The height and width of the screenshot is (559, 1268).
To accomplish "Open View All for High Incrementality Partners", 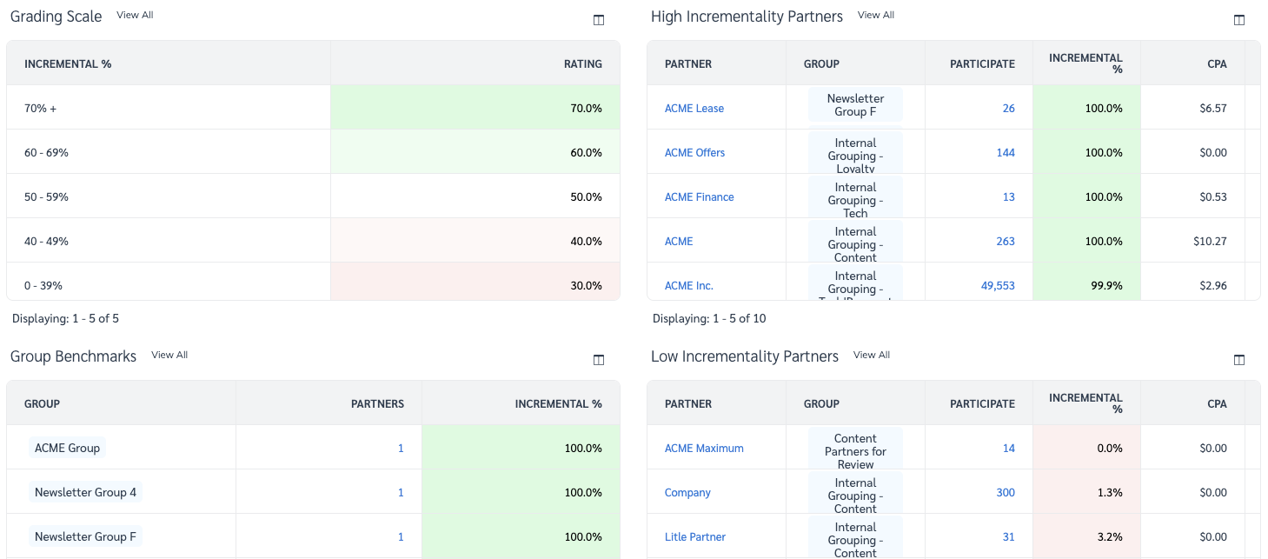I will click(x=876, y=14).
